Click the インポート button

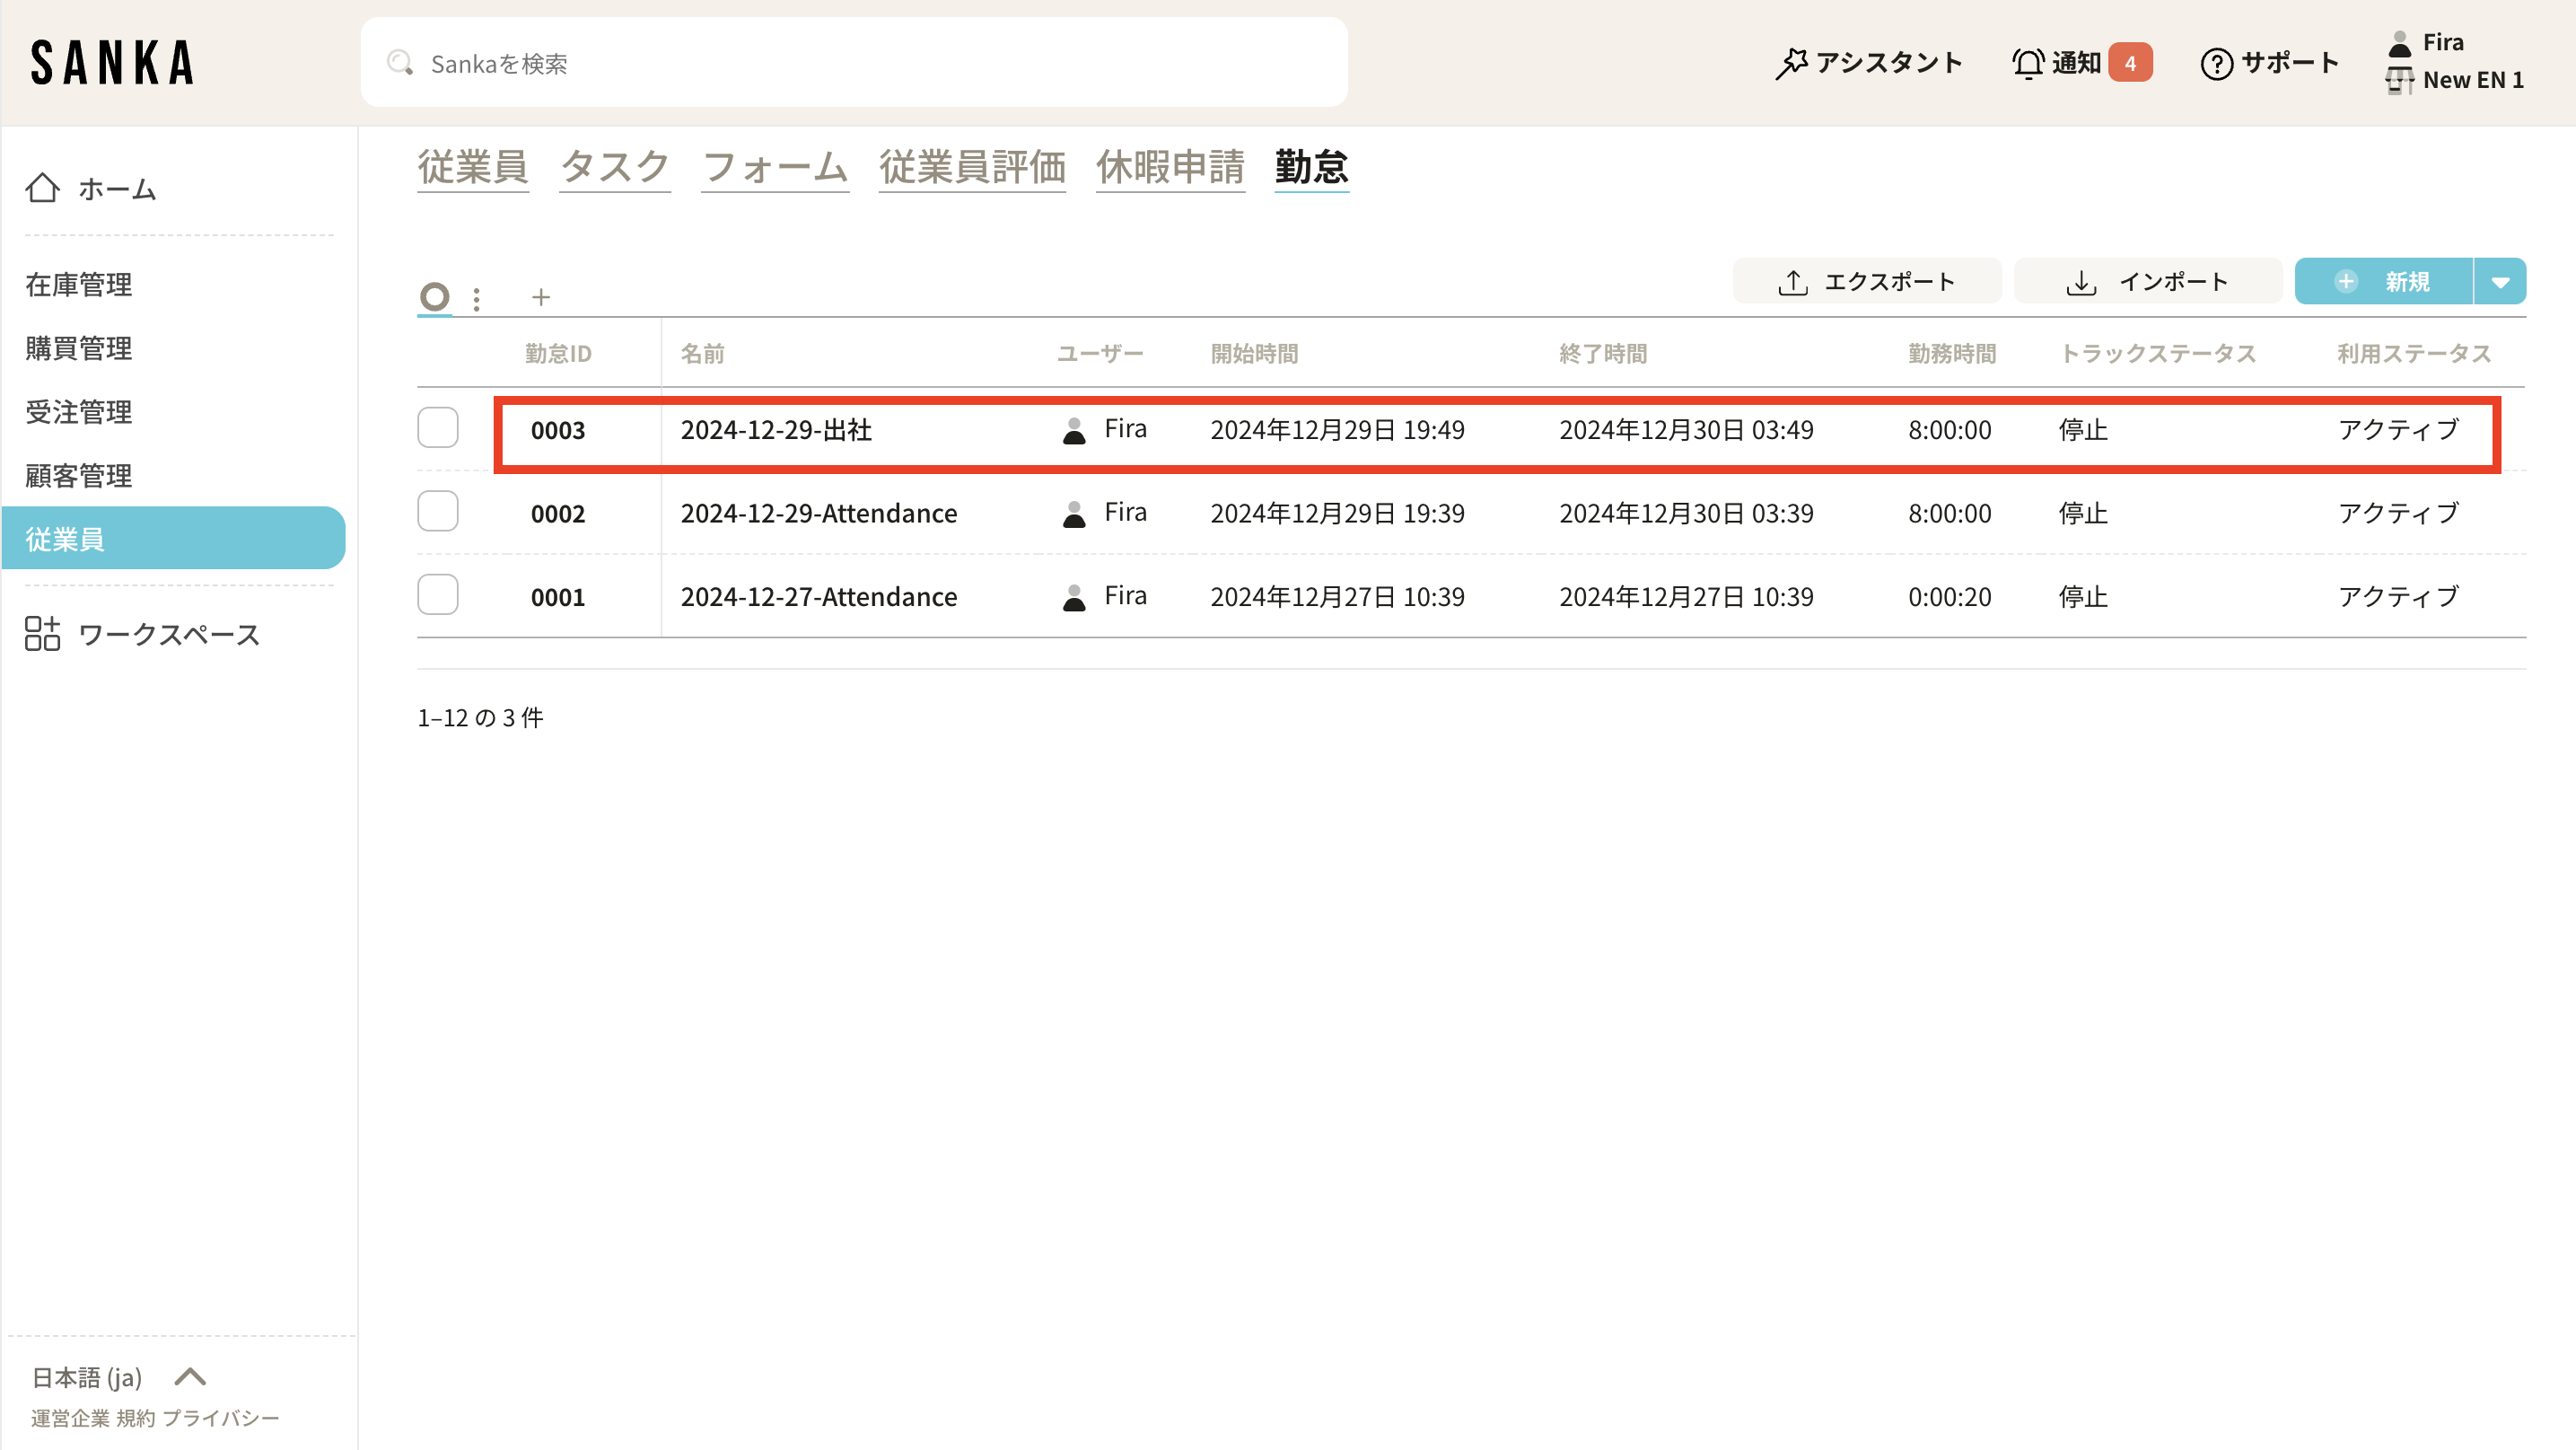point(2147,282)
